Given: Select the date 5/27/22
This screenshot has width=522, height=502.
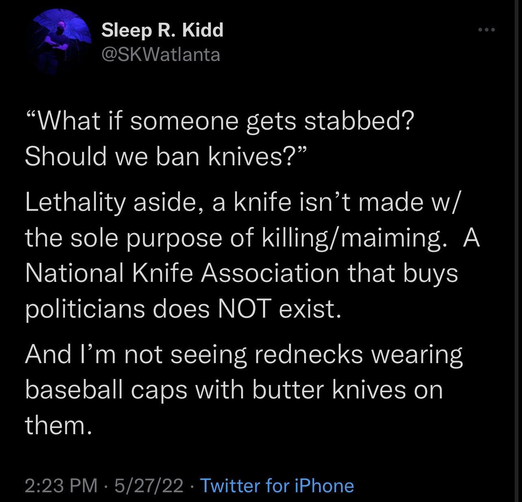Looking at the screenshot, I should click(149, 485).
